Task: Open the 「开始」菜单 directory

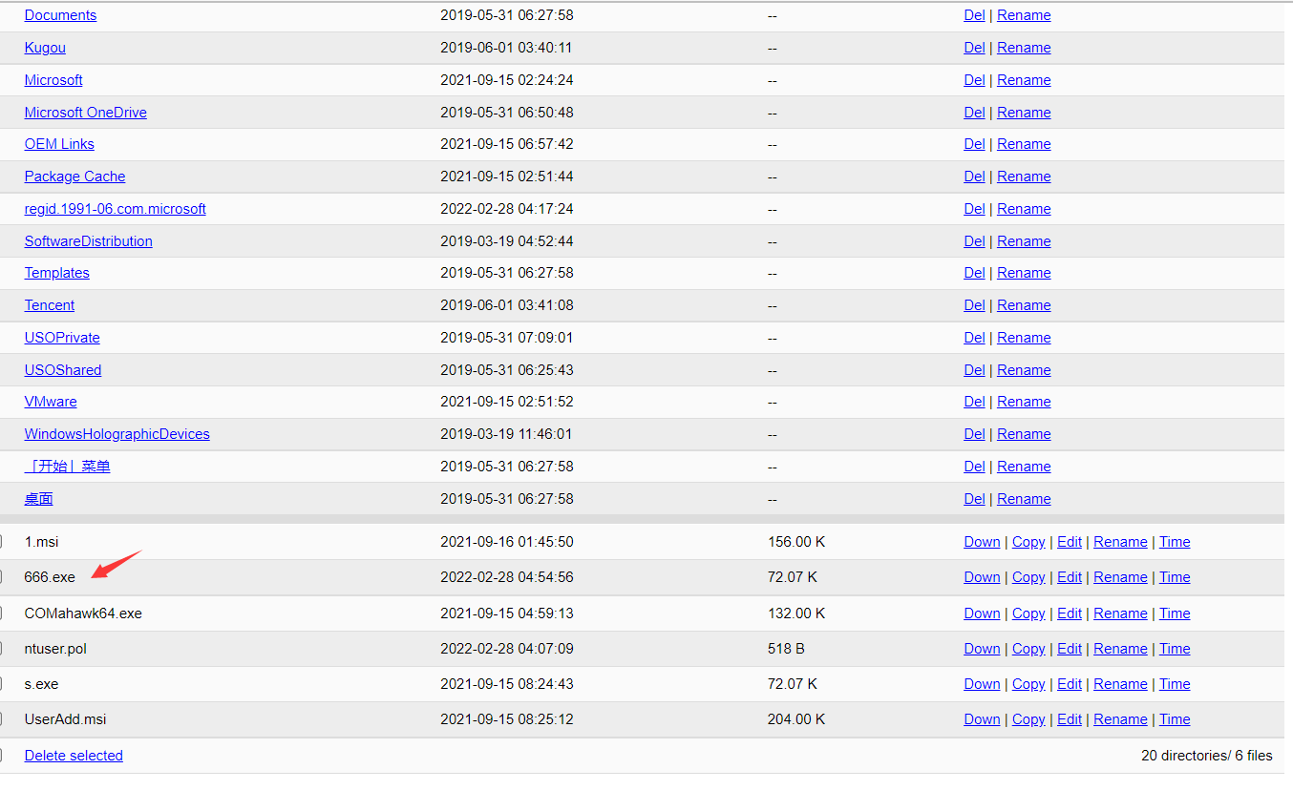Action: 68,467
